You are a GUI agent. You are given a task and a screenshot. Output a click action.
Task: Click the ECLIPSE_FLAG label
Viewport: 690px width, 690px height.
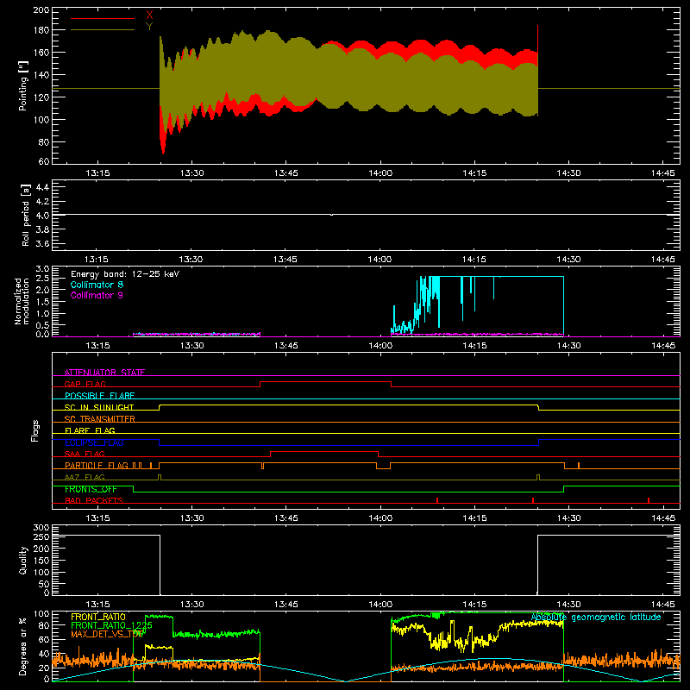click(x=94, y=442)
